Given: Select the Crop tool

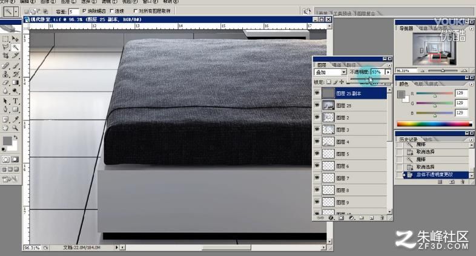Looking at the screenshot, I should tap(6, 56).
